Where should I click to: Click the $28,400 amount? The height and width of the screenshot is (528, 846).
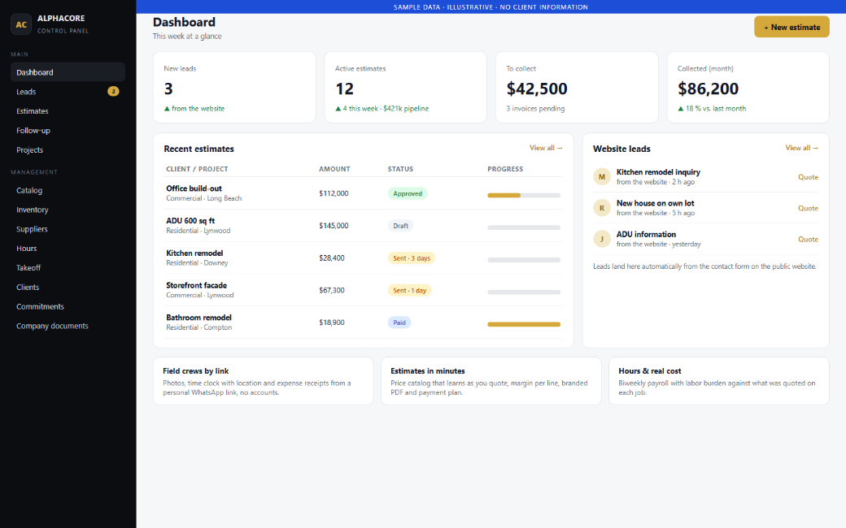pos(332,258)
